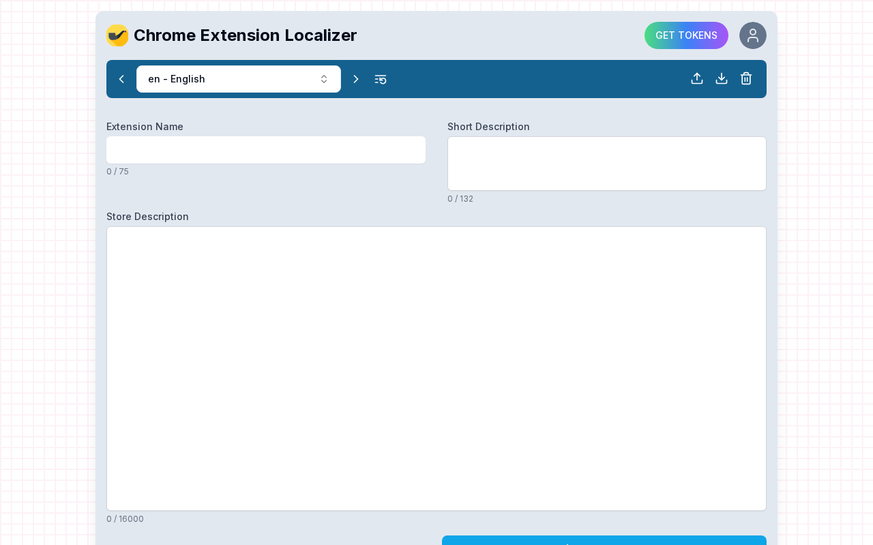Click inside the Store Description text area
Viewport: 873px width, 545px height.
click(x=436, y=369)
